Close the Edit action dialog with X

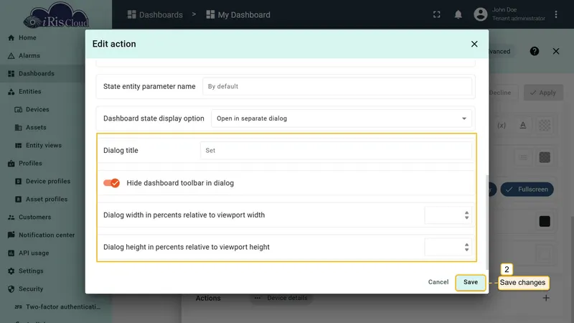point(474,44)
